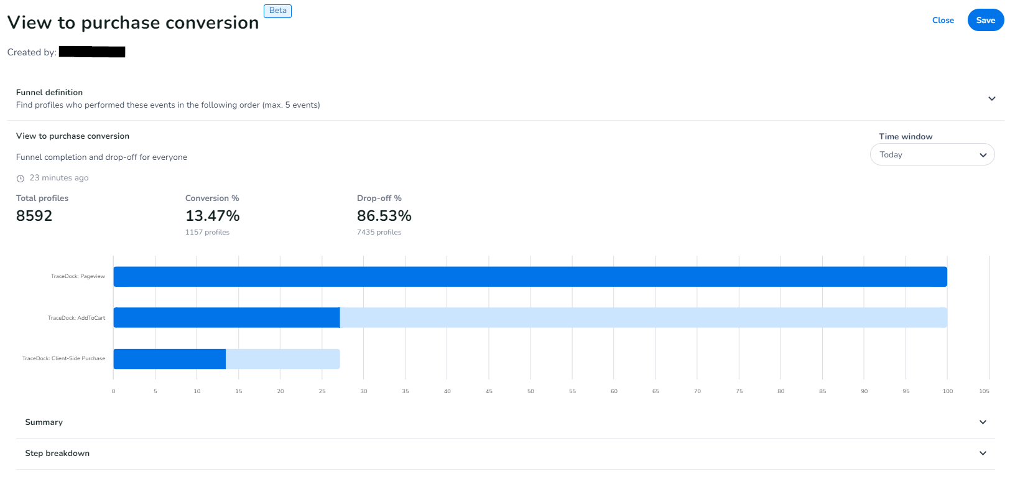The image size is (1010, 489).
Task: Expand the Summary section
Action: coord(983,422)
